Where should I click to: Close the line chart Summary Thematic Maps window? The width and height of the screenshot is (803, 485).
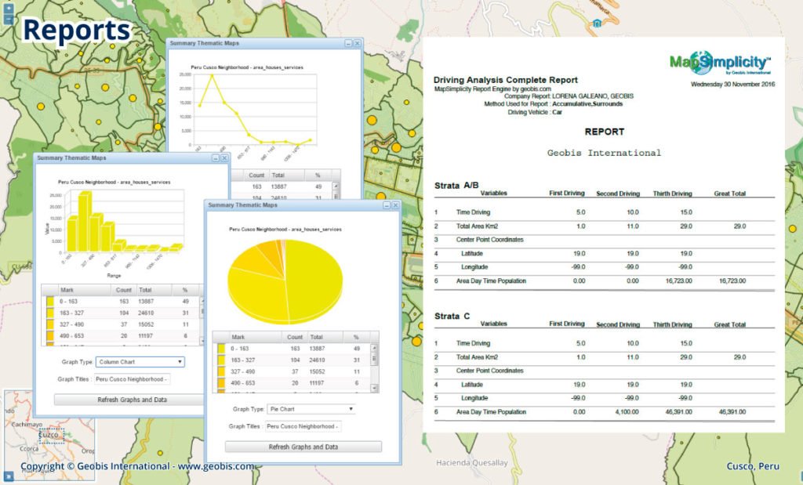pyautogui.click(x=358, y=44)
